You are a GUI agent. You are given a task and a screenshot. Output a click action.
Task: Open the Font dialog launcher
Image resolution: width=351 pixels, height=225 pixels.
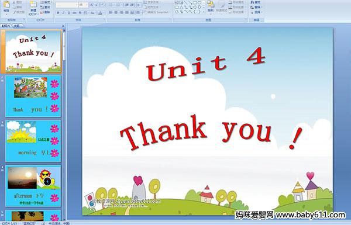[105, 20]
